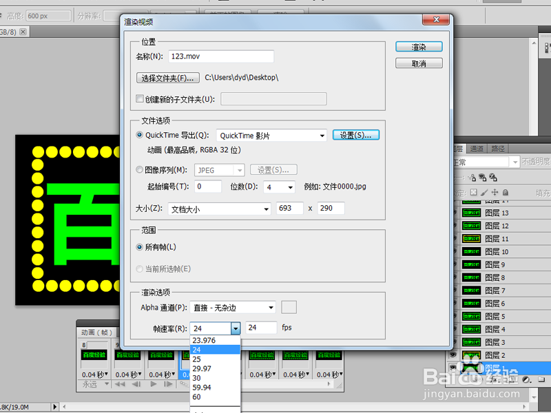Choose highlighted 24 frame rate option

click(215, 350)
